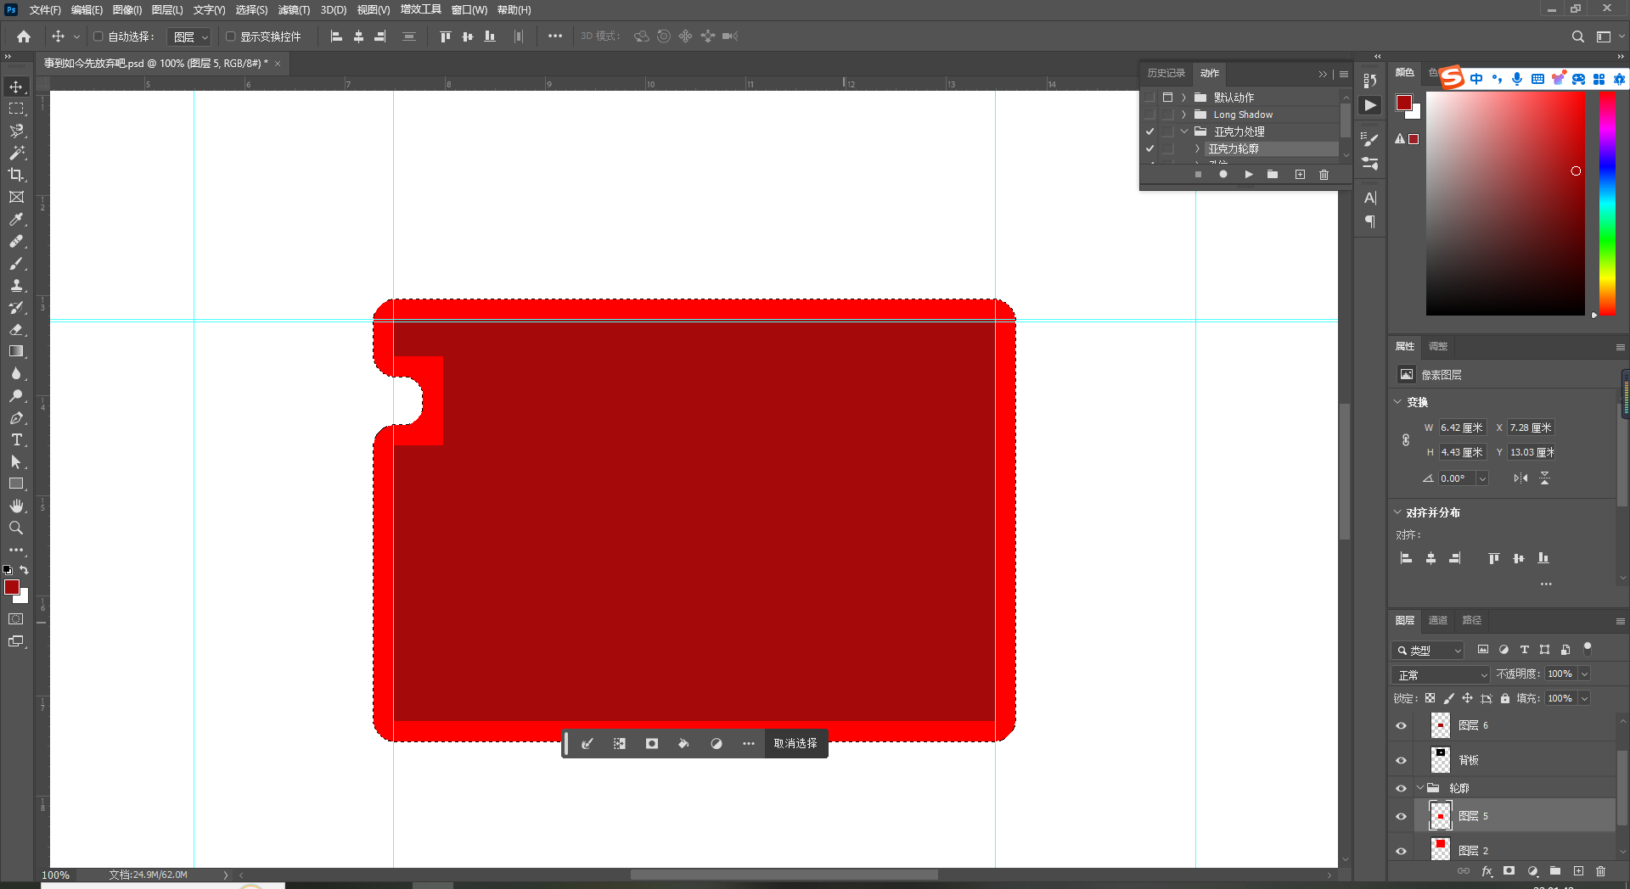Click the rotation angle input field
Viewport: 1630px width, 889px height.
click(1457, 478)
